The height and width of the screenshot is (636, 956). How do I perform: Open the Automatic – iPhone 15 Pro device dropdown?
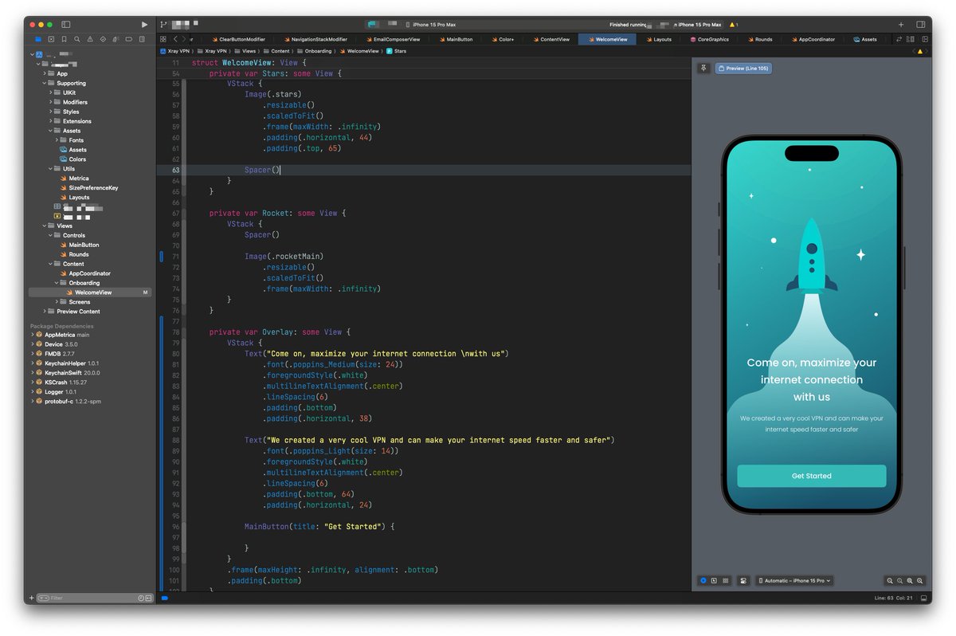click(793, 581)
